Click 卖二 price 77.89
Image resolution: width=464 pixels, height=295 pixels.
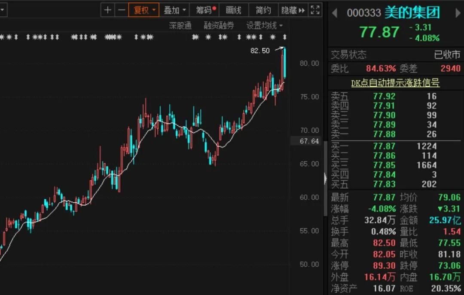point(384,125)
